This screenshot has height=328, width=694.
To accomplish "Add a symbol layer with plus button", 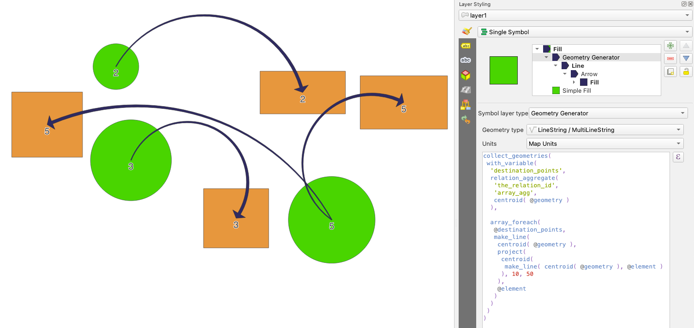I will coord(670,46).
